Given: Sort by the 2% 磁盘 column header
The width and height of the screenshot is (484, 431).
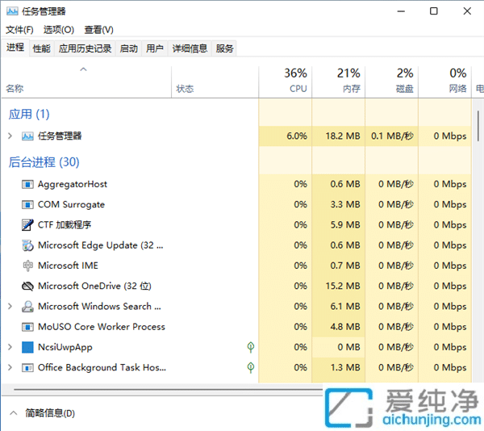Looking at the screenshot, I should click(391, 82).
